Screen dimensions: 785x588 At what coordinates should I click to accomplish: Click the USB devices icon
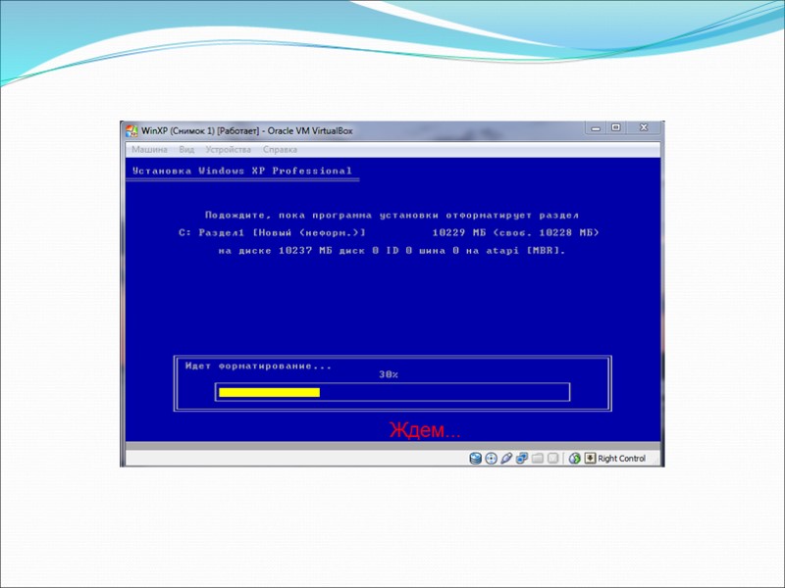506,458
